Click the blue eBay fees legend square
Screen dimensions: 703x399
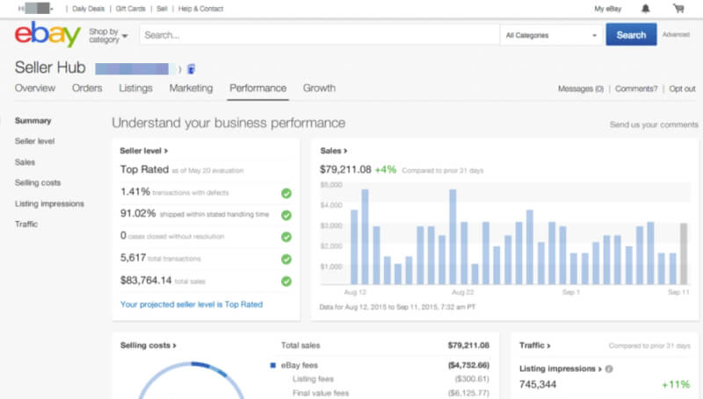(x=272, y=366)
